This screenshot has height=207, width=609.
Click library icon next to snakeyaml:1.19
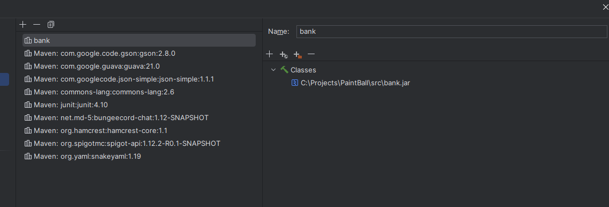[28, 156]
